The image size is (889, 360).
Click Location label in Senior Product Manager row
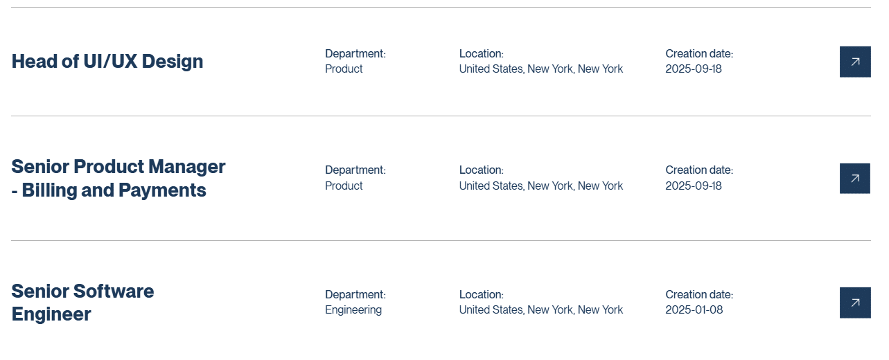point(481,170)
